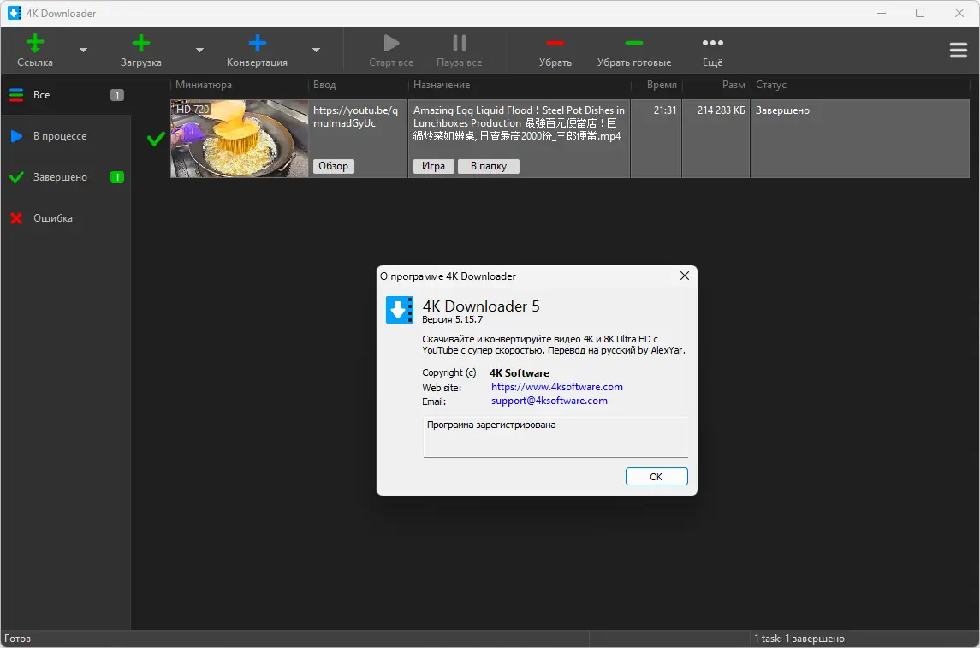980x648 pixels.
Task: Click the egg cooking video thumbnail
Action: click(x=240, y=139)
